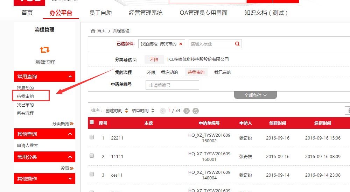The image size is (350, 192).
Task: Click the home icon in the breadcrumb
Action: click(93, 31)
